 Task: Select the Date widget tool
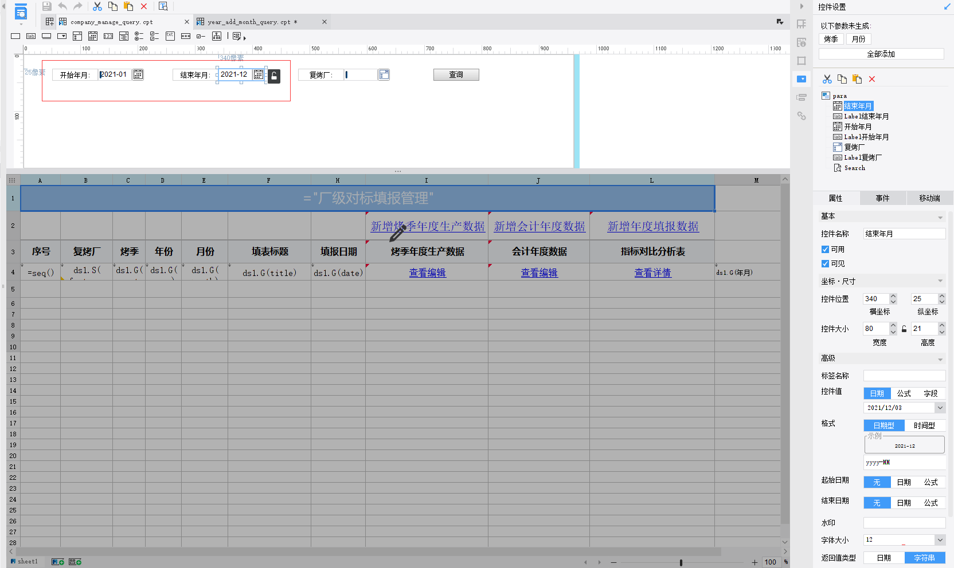click(93, 36)
